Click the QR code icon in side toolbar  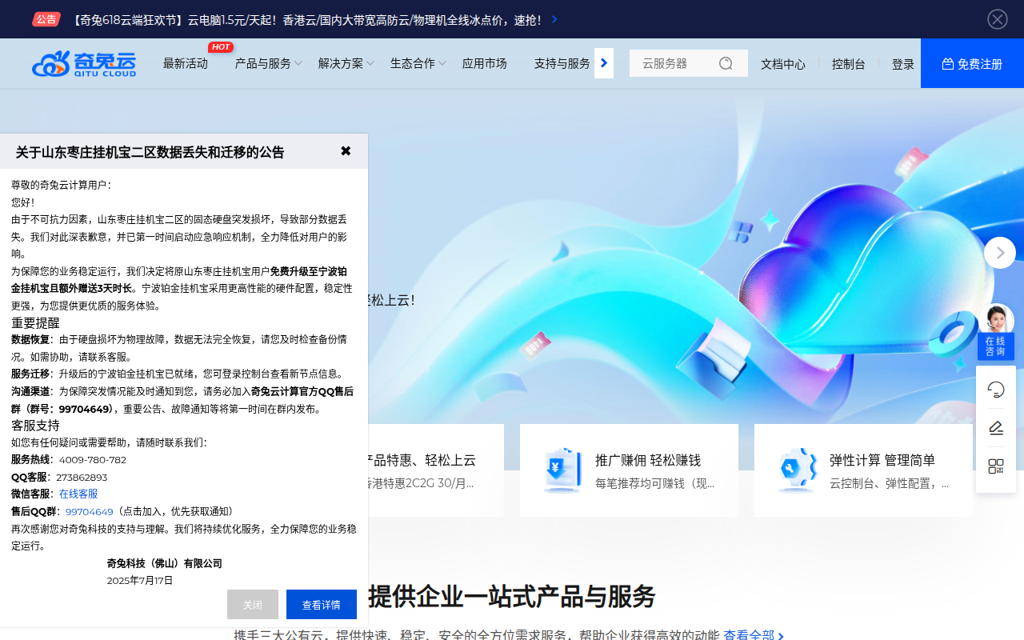tap(996, 466)
